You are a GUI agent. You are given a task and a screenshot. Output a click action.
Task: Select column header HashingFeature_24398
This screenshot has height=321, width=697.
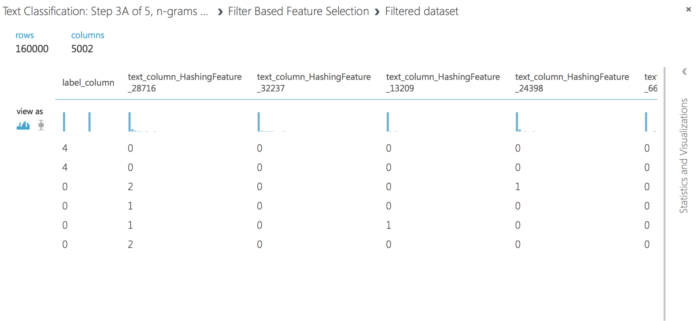point(572,83)
